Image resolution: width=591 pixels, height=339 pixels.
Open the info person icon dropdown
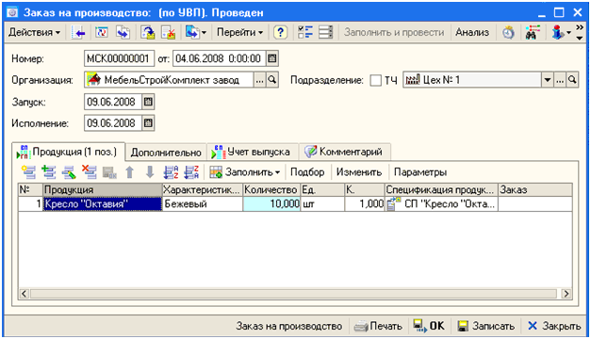[561, 33]
